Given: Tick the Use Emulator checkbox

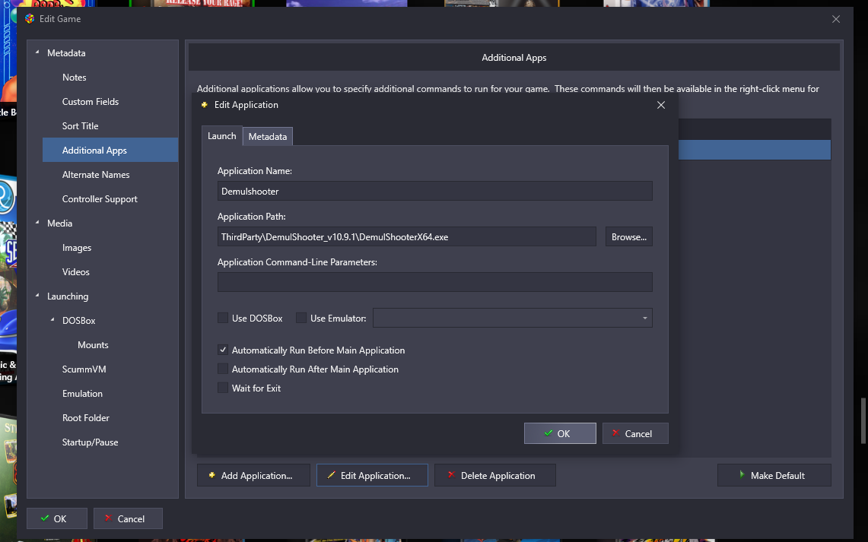Looking at the screenshot, I should 301,319.
